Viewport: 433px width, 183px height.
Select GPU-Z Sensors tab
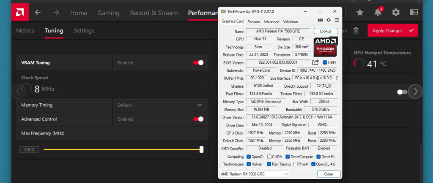pyautogui.click(x=254, y=22)
